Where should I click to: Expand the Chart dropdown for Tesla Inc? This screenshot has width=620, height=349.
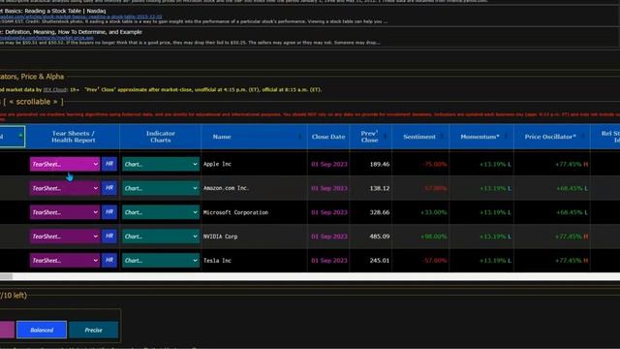pyautogui.click(x=161, y=261)
